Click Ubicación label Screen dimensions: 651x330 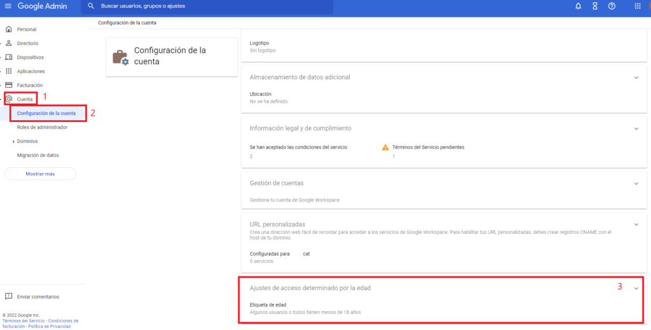pyautogui.click(x=260, y=94)
